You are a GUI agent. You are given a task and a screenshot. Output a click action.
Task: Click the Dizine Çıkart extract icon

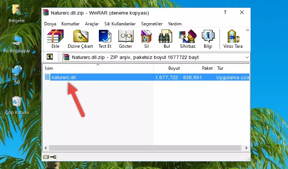(x=80, y=39)
